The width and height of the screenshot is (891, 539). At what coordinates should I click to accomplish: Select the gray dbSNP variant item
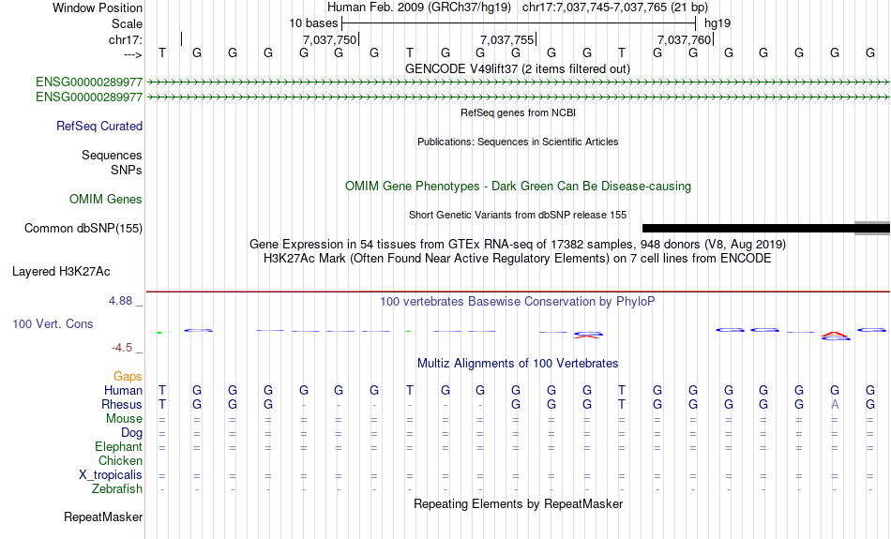872,228
